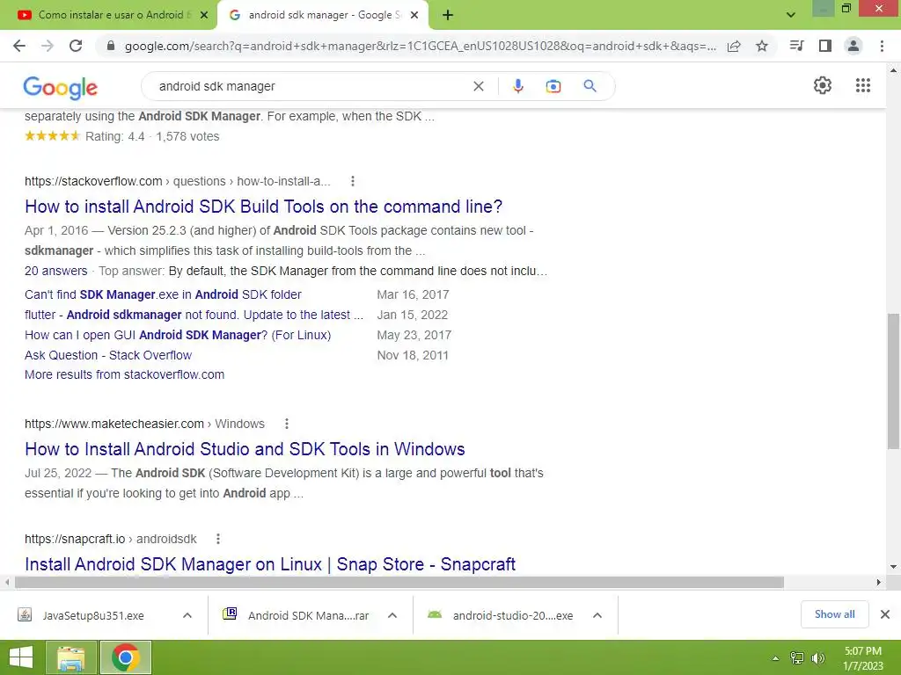Open 'Ask Question - Stack Overflow' link
Viewport: 901px width, 675px height.
coord(108,355)
